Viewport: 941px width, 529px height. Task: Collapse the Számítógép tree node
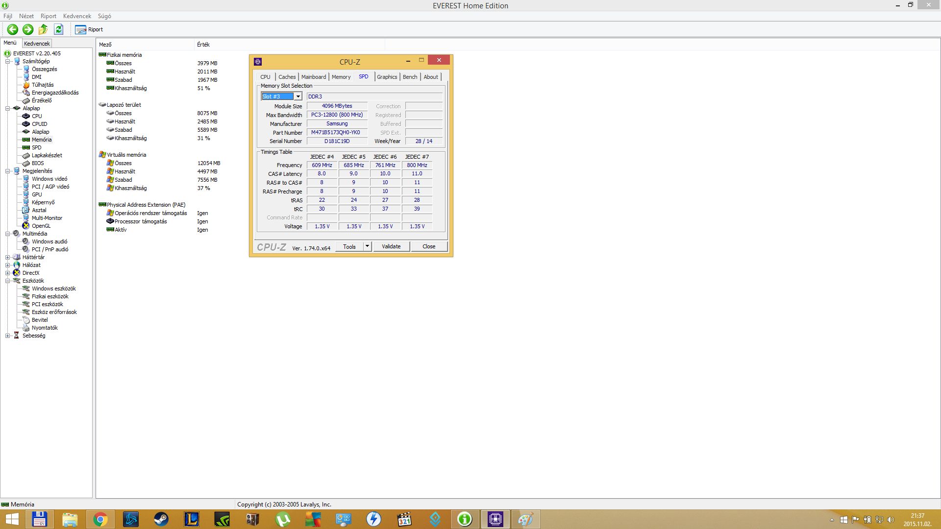(8, 61)
